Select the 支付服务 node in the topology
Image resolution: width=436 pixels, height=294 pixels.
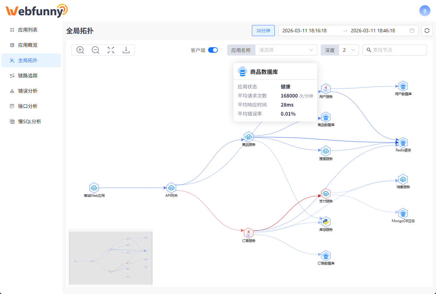326,193
